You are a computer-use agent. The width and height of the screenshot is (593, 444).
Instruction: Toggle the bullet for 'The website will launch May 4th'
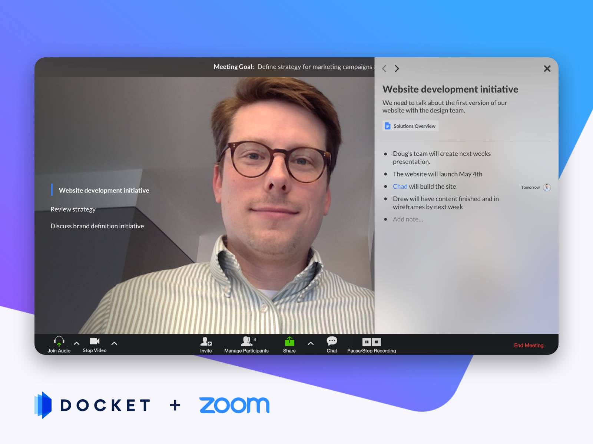386,174
